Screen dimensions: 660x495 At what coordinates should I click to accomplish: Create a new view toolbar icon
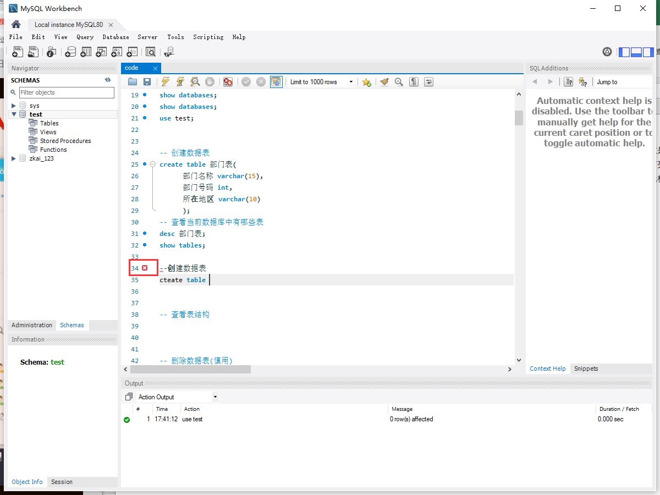pyautogui.click(x=101, y=52)
